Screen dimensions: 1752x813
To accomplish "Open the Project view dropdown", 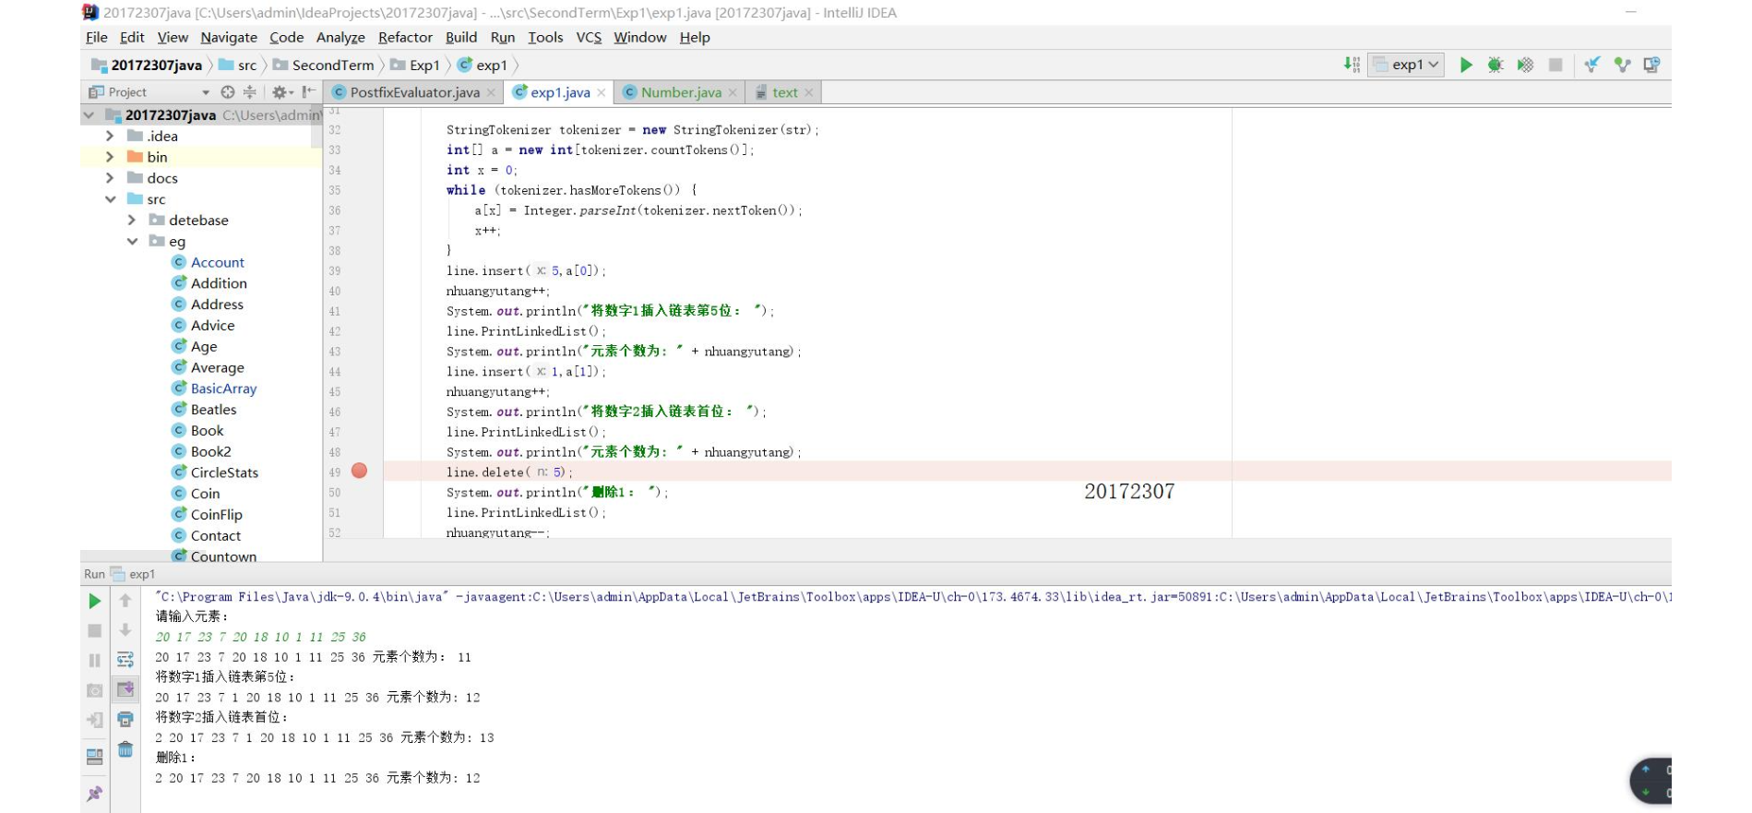I will [x=206, y=92].
